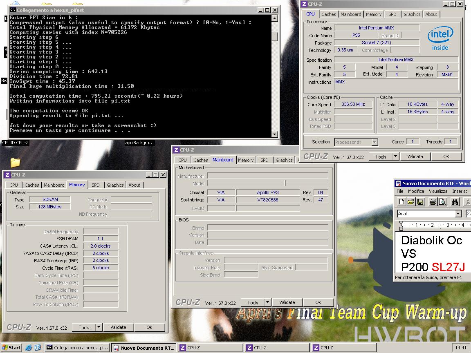Click the WordPad document icon in title bar

click(398, 183)
